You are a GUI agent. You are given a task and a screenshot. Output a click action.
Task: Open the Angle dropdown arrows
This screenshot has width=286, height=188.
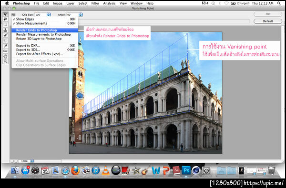click(81, 15)
